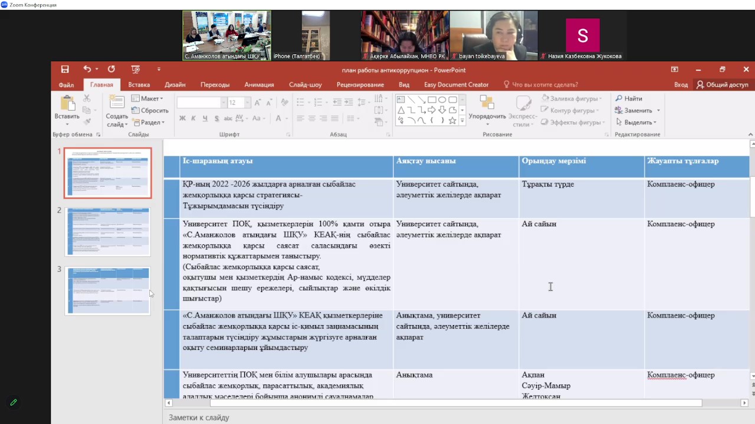The image size is (755, 424).
Task: Click the Заметки к слайду notes field
Action: click(x=413, y=418)
